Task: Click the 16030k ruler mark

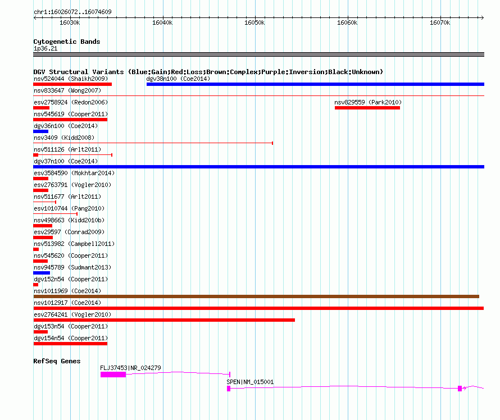Action: [70, 22]
